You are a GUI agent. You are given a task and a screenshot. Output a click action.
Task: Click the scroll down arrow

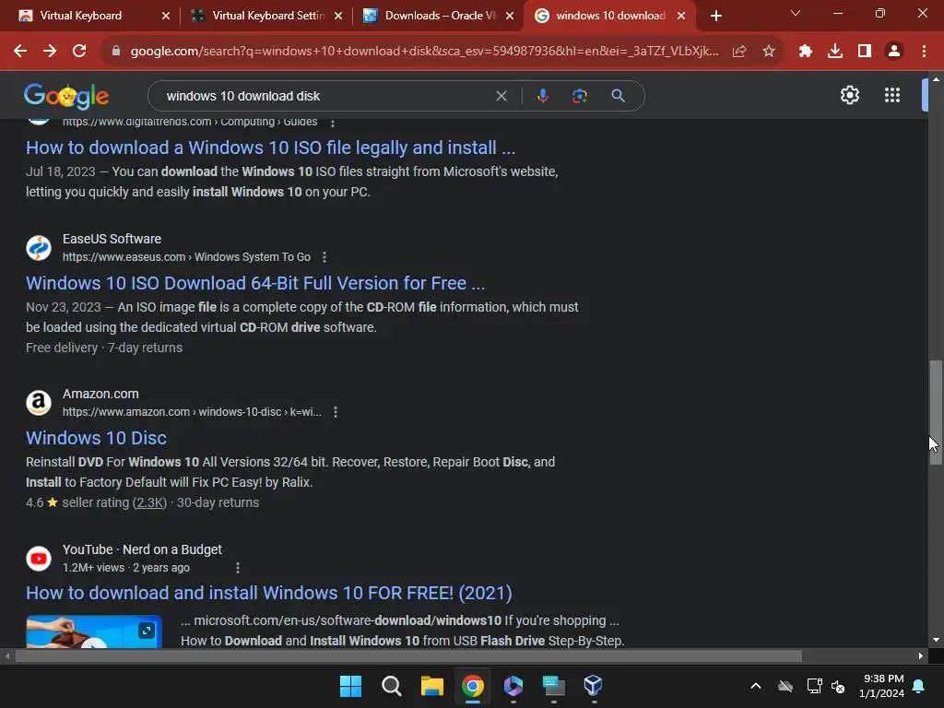point(936,640)
